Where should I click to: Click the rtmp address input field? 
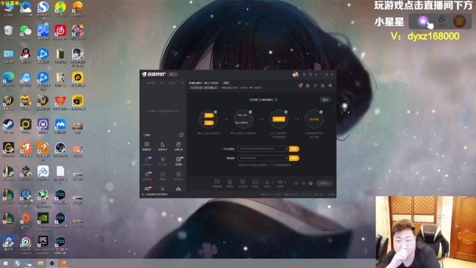coord(263,149)
